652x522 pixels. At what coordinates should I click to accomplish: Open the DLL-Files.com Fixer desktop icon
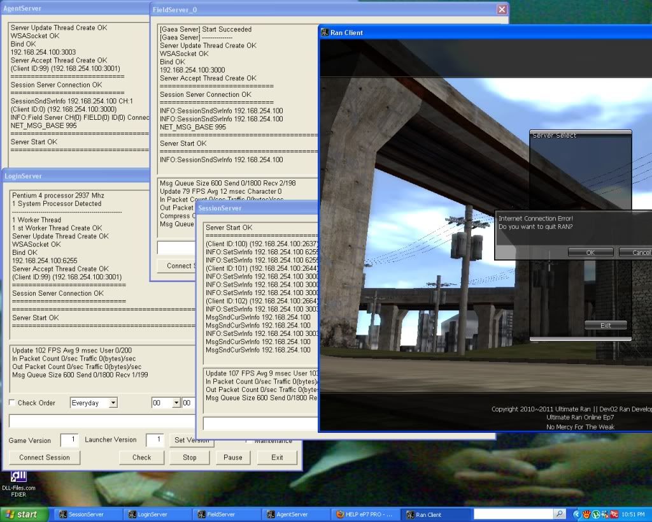pyautogui.click(x=18, y=477)
